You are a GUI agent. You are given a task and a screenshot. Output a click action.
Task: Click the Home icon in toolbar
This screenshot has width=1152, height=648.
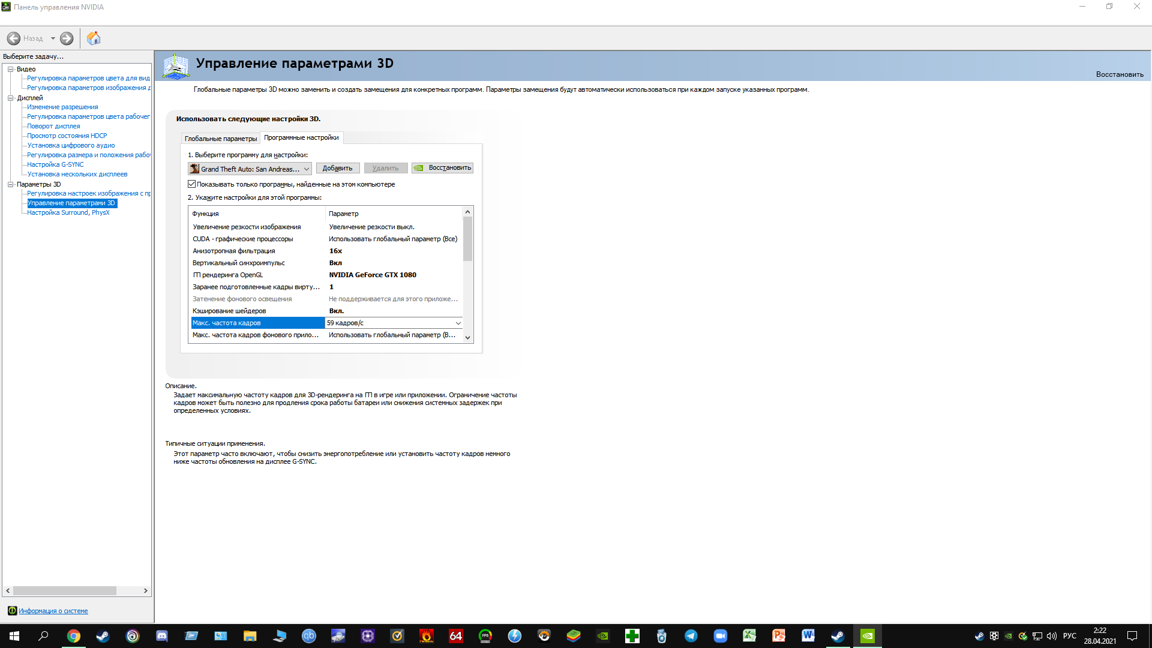[94, 38]
